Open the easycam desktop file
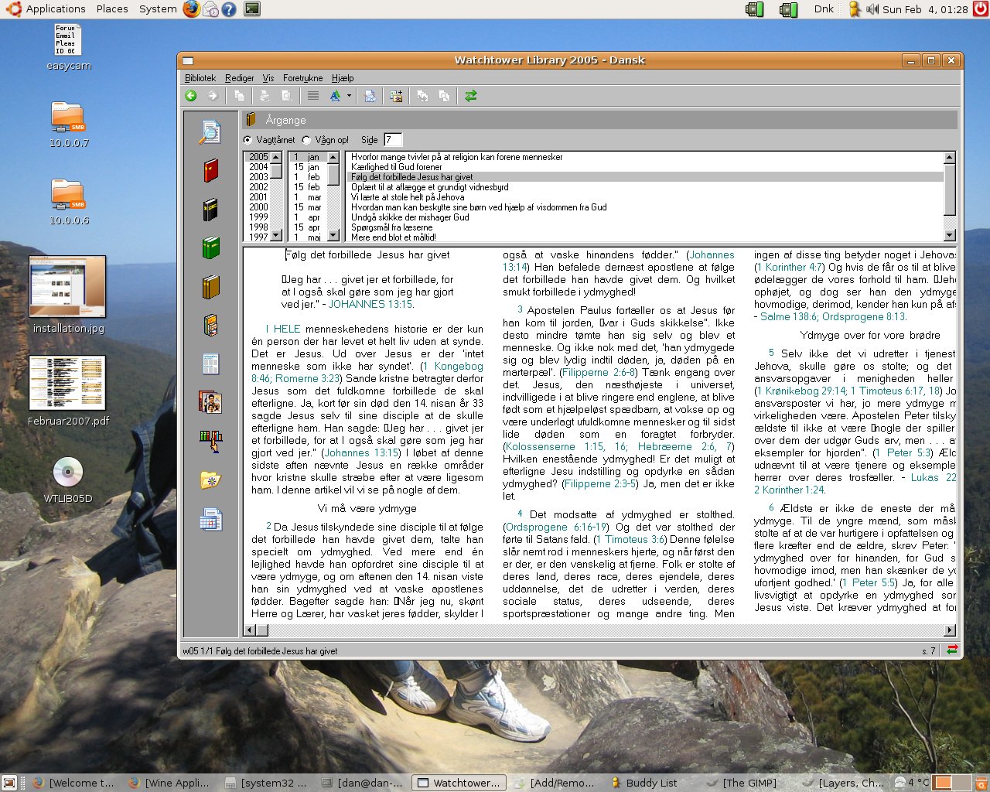This screenshot has width=990, height=792. click(x=68, y=47)
